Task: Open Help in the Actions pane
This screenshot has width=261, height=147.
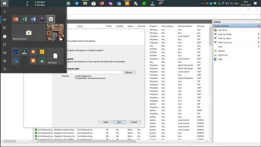Action: pyautogui.click(x=220, y=59)
